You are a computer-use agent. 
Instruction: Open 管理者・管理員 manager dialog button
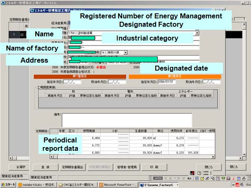pyautogui.click(x=127, y=167)
